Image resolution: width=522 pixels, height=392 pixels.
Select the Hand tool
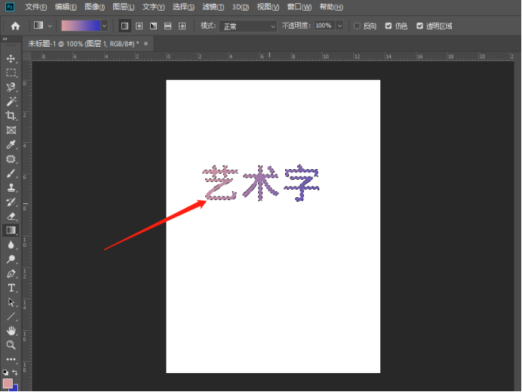11,331
